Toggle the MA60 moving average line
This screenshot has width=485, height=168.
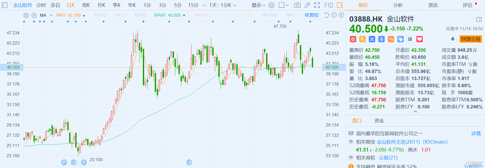[168, 15]
